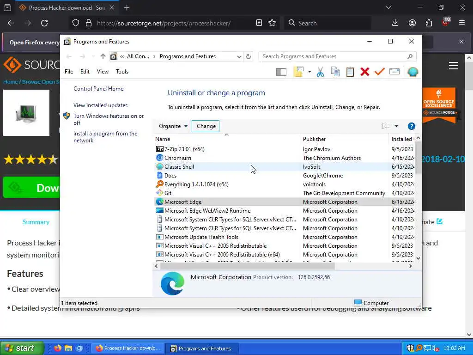Click Firefox account profile icon
Screen dimensions: 473x355
click(412, 23)
